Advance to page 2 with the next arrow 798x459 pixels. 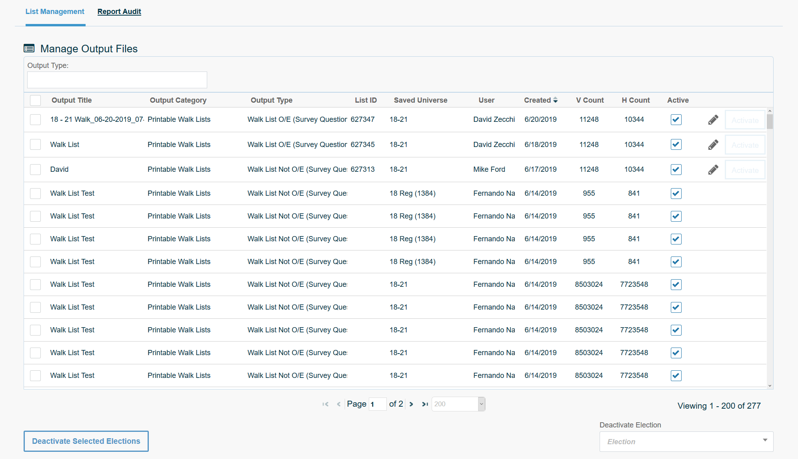pyautogui.click(x=411, y=404)
